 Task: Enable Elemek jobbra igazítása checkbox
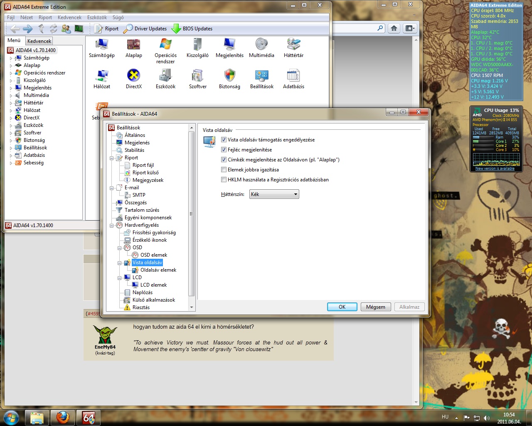coord(224,170)
